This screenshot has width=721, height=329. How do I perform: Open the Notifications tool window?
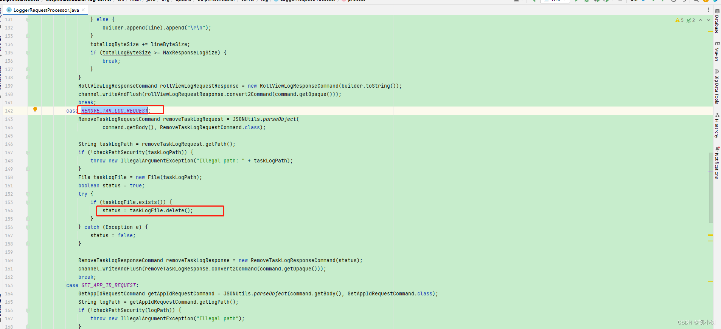click(x=717, y=163)
